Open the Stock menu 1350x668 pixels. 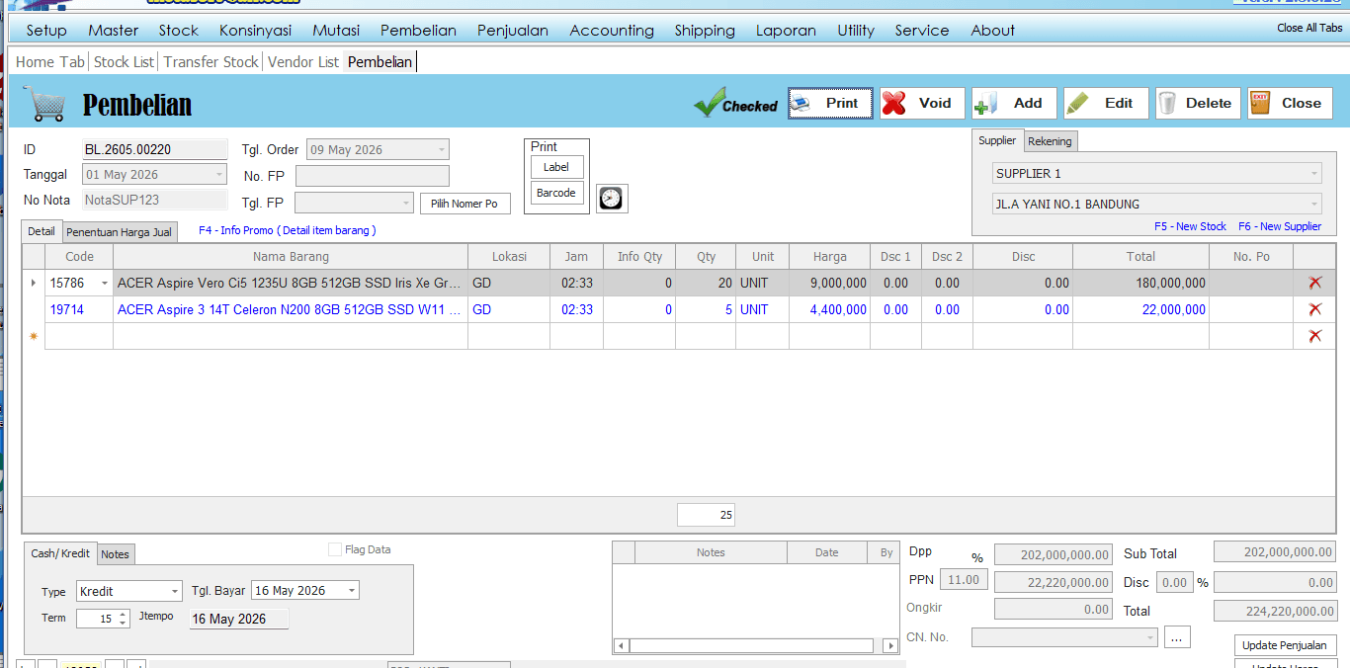(179, 31)
